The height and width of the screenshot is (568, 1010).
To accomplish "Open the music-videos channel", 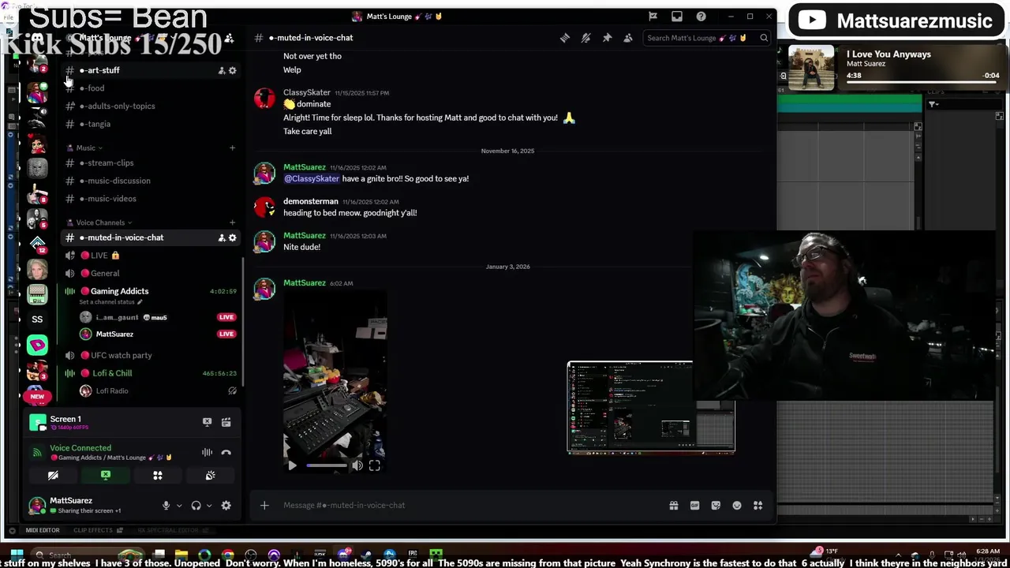I will pos(150,199).
